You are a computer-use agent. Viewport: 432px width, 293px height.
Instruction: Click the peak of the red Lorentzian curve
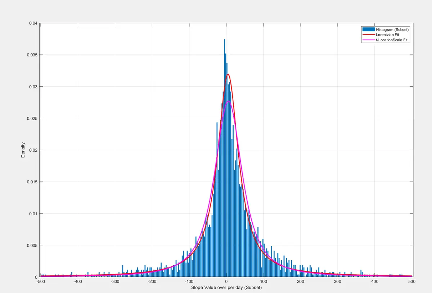pos(228,74)
